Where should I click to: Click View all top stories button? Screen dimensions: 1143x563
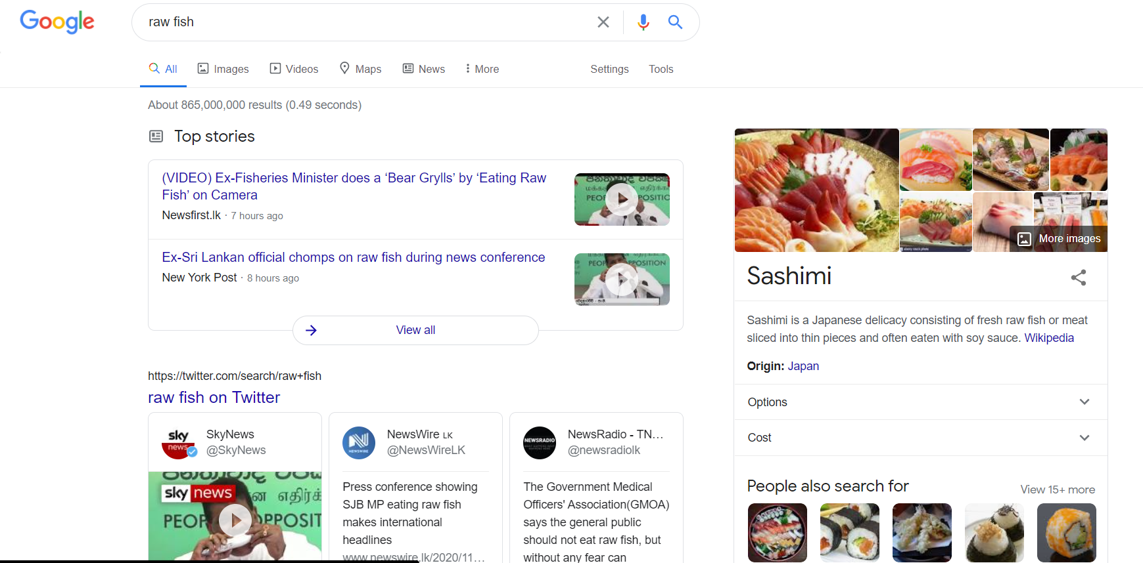pos(415,330)
